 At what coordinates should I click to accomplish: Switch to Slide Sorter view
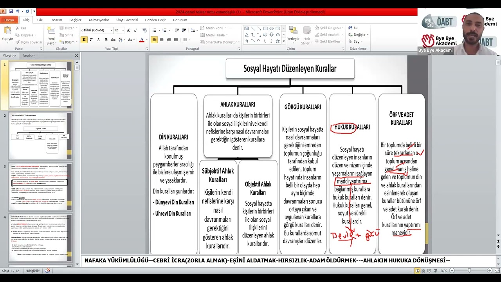[x=424, y=271]
